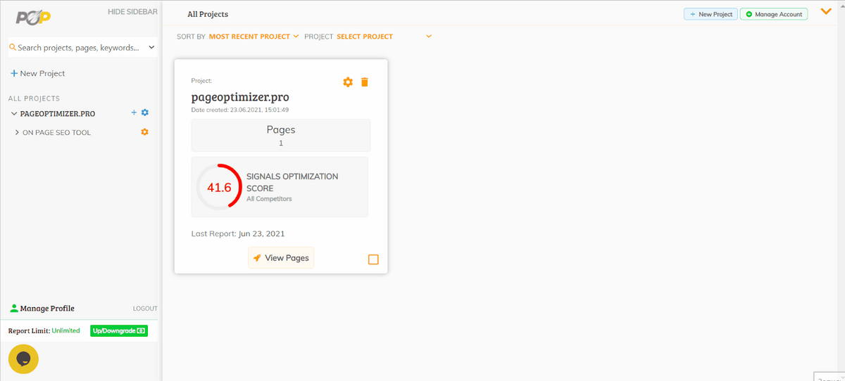Open the Most Recent Project sort dropdown
Screen dimensions: 845x381
(x=254, y=36)
